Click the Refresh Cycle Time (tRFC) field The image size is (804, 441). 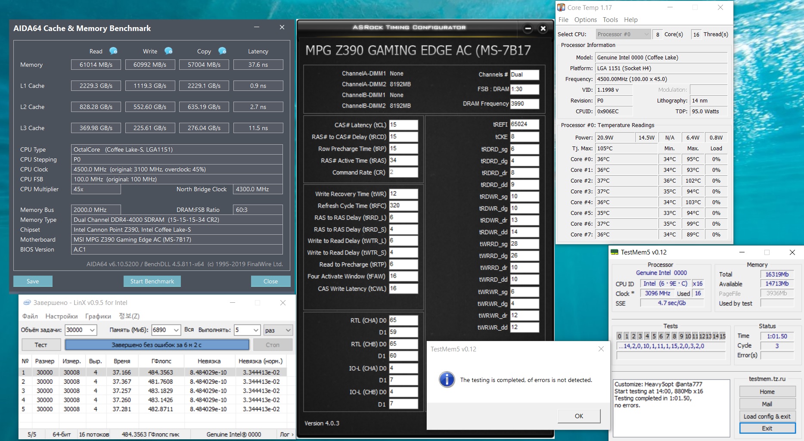[403, 205]
